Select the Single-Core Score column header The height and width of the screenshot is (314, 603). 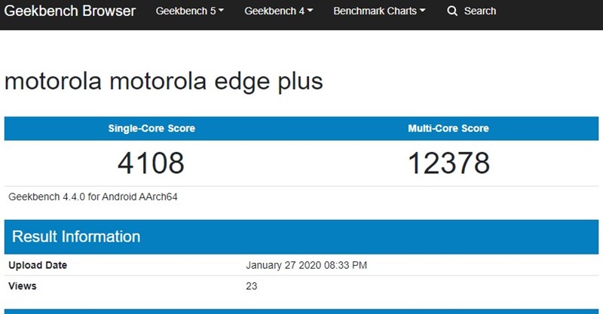click(151, 129)
